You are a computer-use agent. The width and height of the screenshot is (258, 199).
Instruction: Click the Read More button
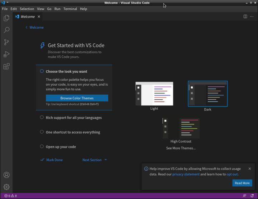coord(242,183)
